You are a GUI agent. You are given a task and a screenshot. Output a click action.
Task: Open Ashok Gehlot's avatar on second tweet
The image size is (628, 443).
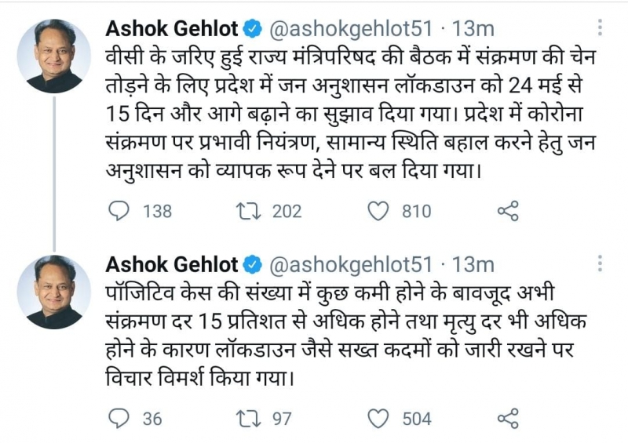(54, 291)
